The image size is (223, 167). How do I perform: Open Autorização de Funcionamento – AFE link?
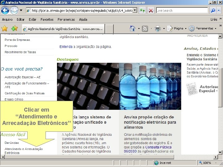click(27, 85)
